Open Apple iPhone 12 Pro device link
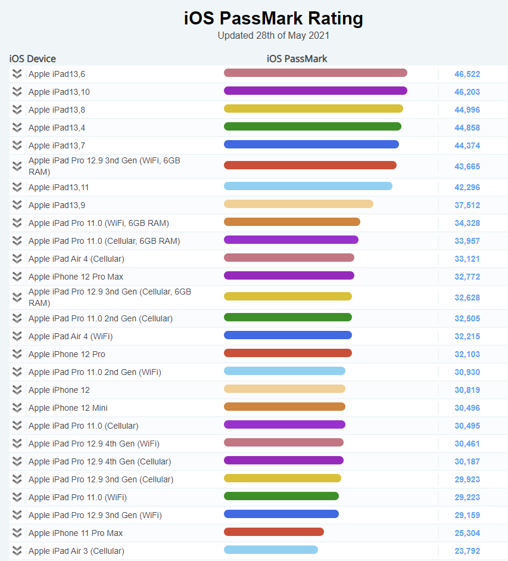The height and width of the screenshot is (561, 508). [67, 354]
